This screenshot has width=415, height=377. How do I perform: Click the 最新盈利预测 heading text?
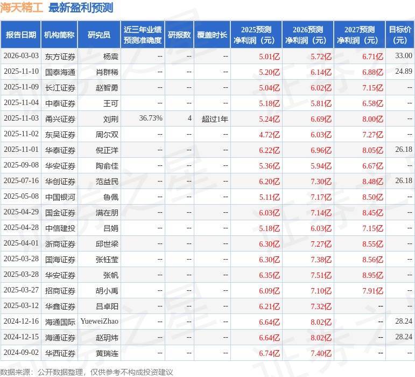[x=80, y=8]
